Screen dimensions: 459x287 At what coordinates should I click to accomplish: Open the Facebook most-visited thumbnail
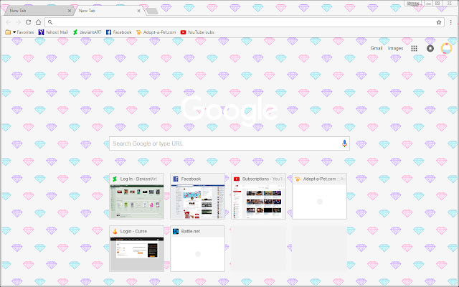point(198,196)
